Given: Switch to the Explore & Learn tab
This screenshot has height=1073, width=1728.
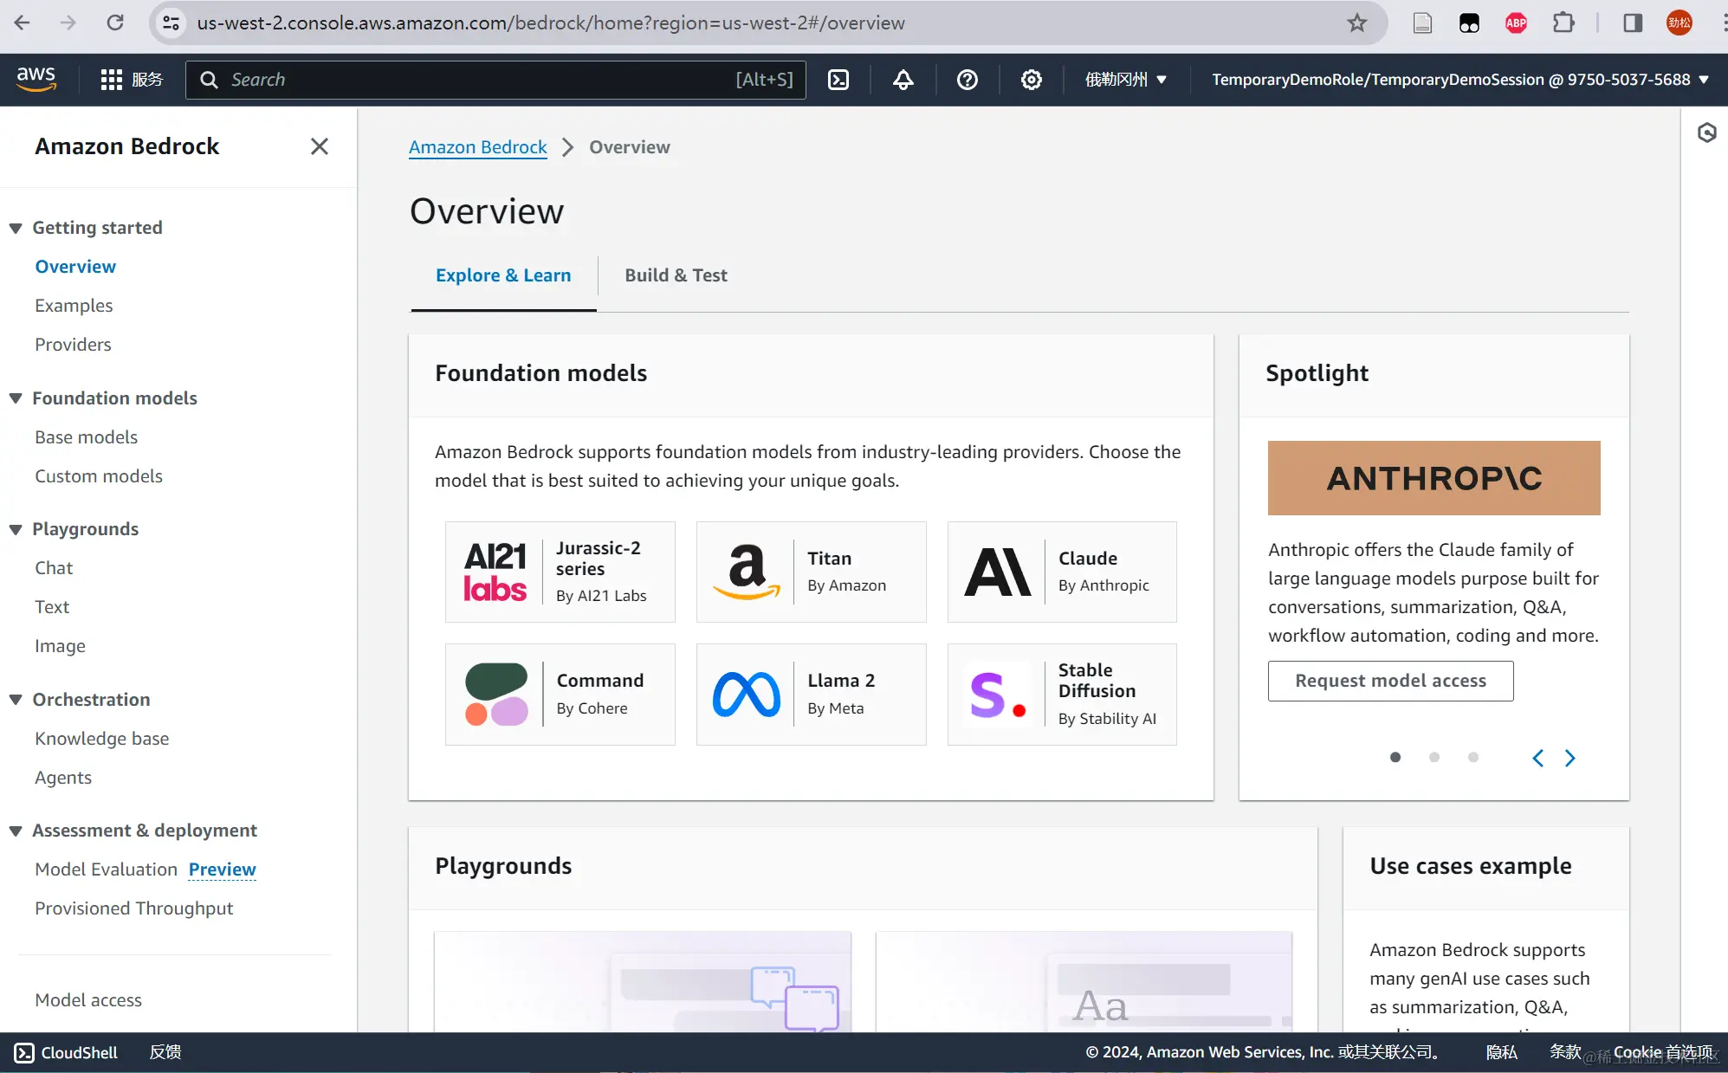Looking at the screenshot, I should pos(503,275).
